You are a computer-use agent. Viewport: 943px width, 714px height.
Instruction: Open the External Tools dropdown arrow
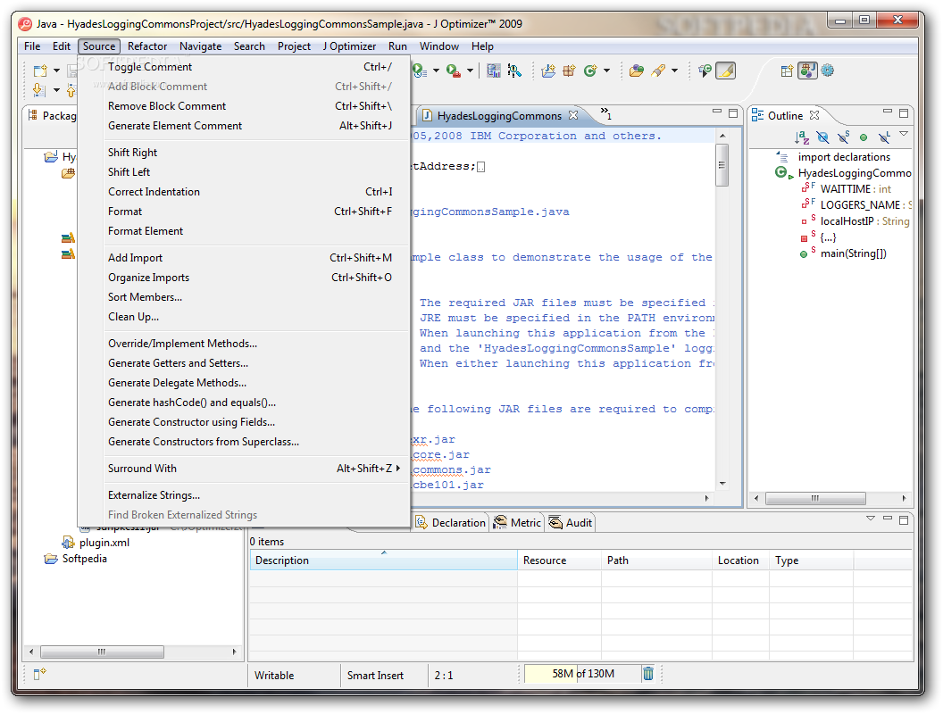(470, 71)
